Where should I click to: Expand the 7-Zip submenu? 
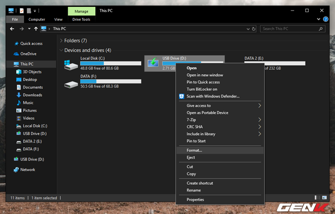(260, 120)
